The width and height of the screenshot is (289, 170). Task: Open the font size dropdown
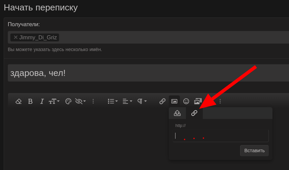(54, 101)
